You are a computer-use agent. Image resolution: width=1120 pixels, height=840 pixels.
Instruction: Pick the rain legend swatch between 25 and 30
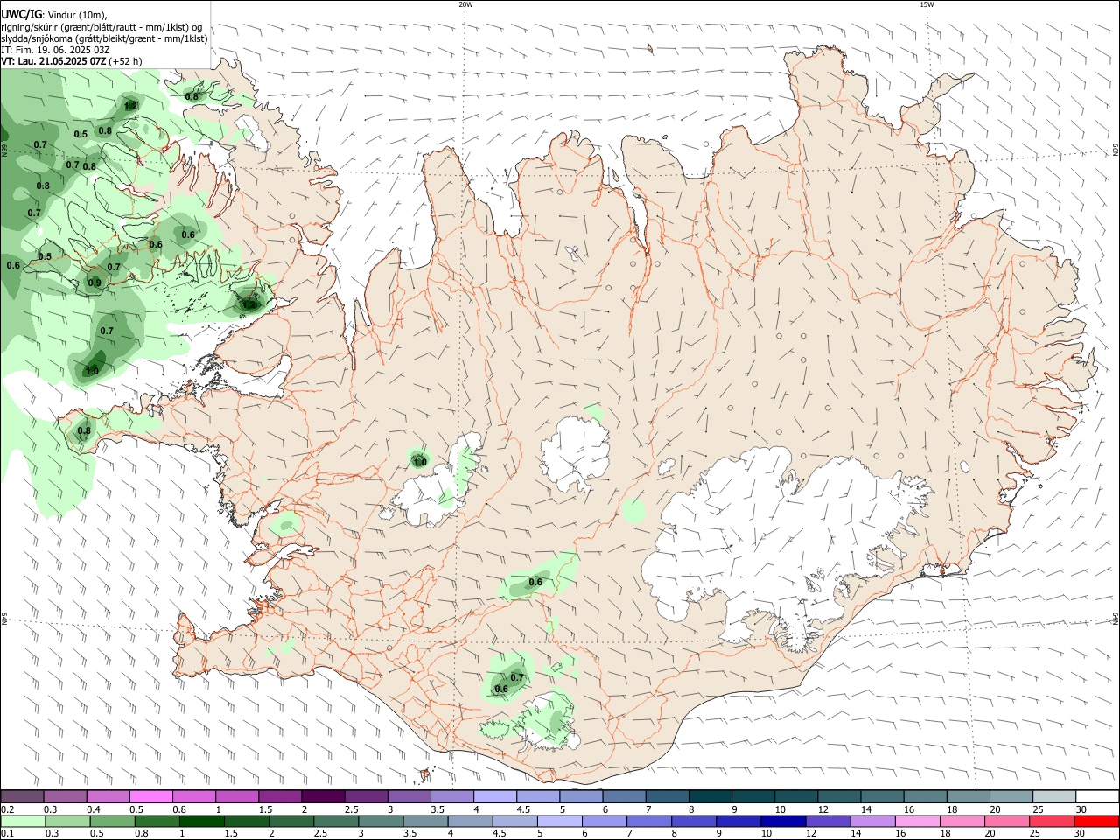pos(1051,822)
